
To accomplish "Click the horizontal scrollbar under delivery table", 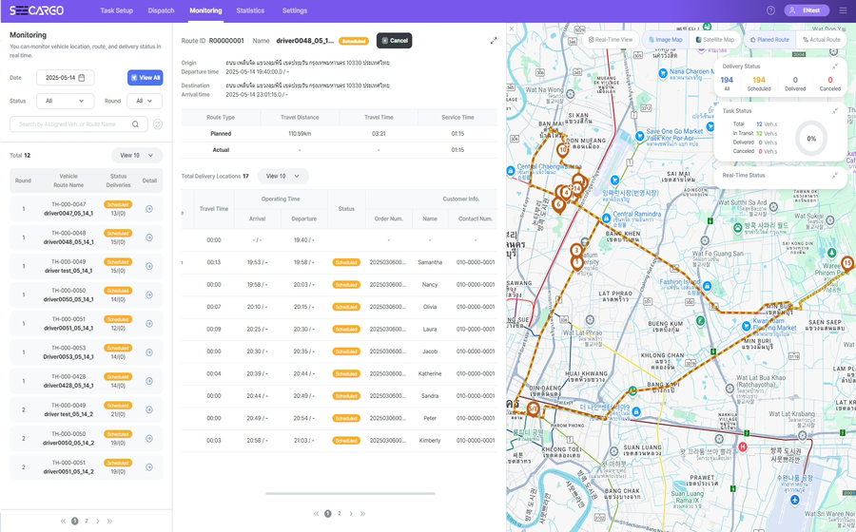I will pyautogui.click(x=350, y=493).
